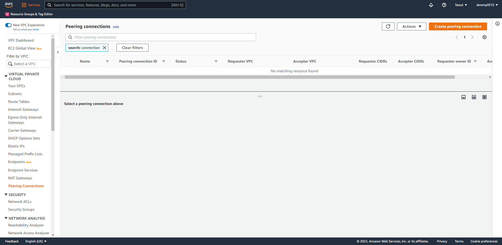Open notifications bell
The width and height of the screenshot is (502, 245).
[431, 5]
